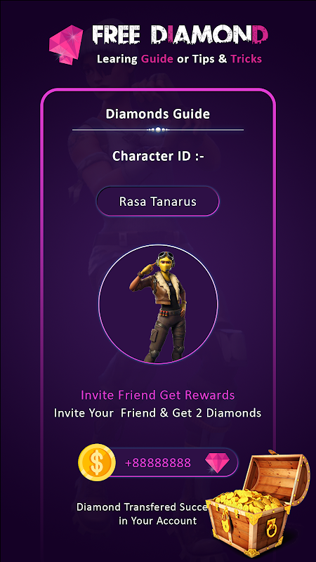
Task: Click the Learing Guide or Tips & Tricks subtitle
Action: (179, 58)
